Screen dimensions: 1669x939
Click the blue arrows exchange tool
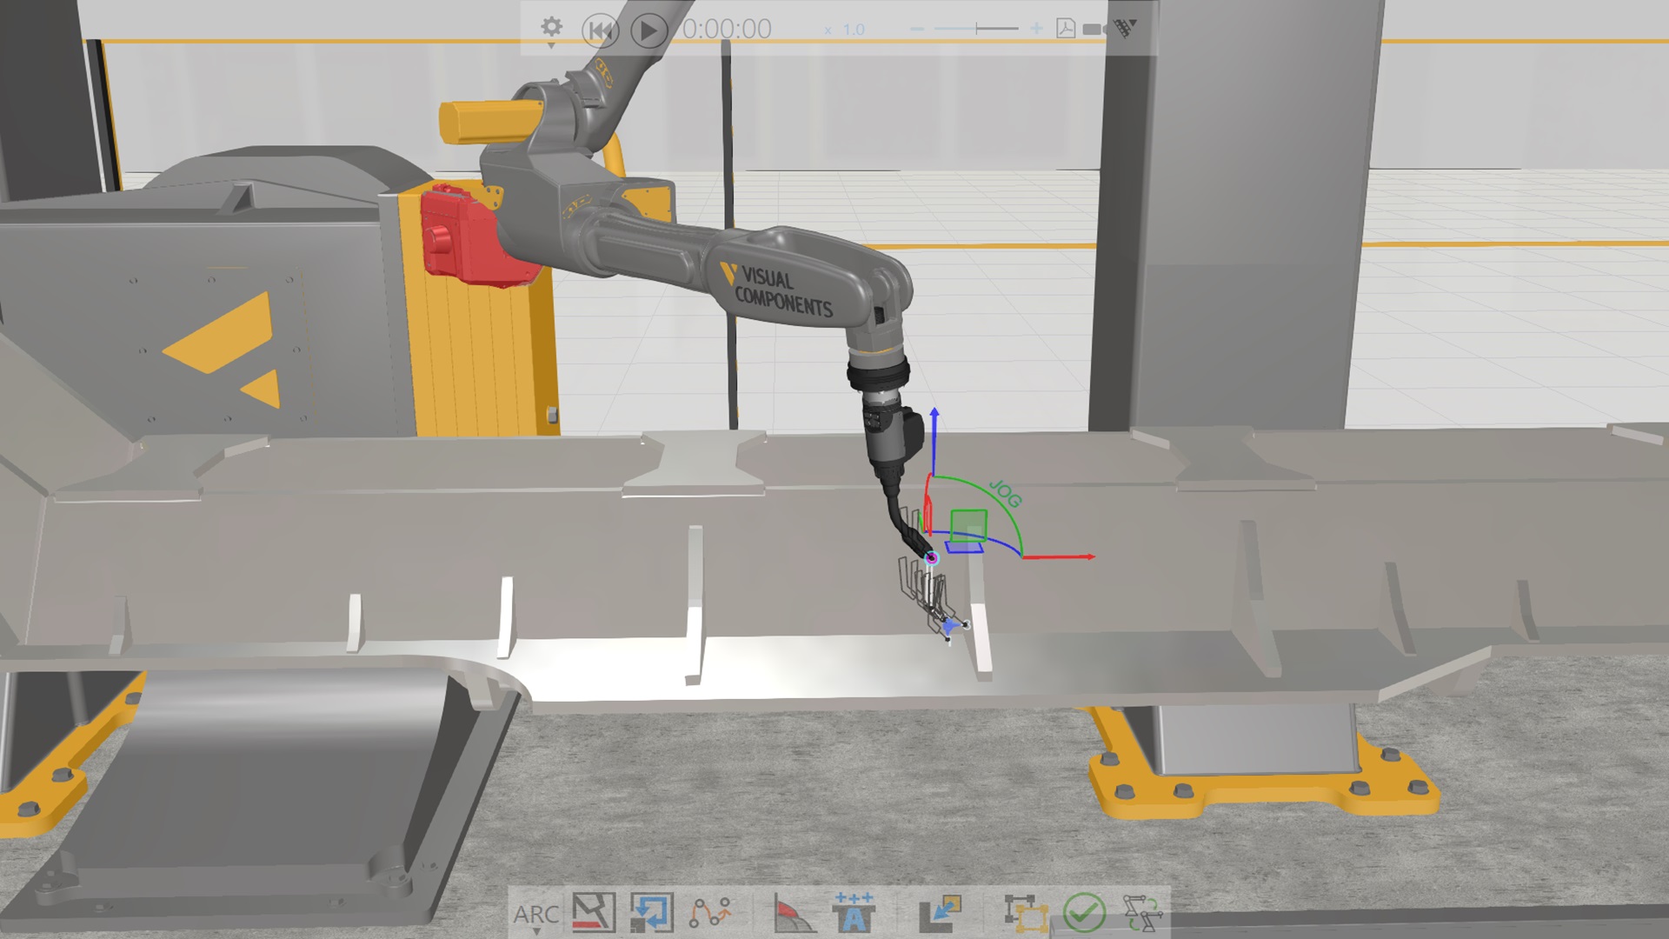click(651, 913)
